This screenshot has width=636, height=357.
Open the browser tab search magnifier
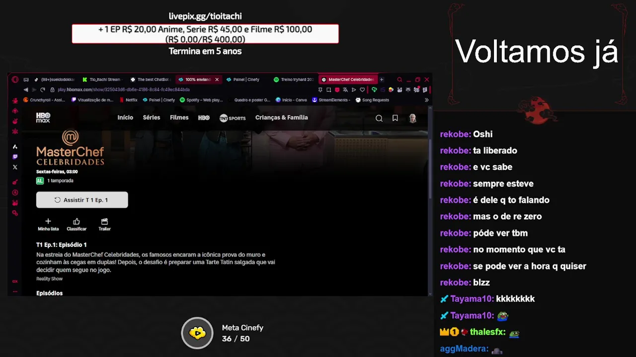[x=399, y=79]
